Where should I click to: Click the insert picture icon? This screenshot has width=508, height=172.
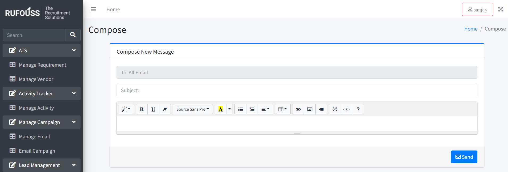pos(310,109)
